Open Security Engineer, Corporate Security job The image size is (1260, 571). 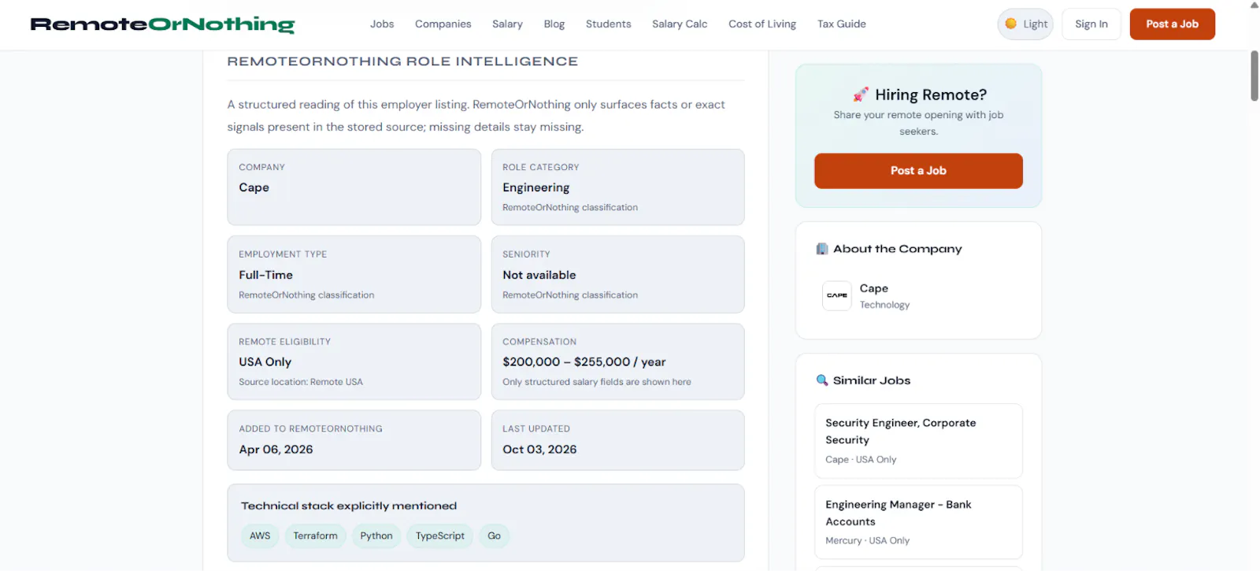coord(918,441)
